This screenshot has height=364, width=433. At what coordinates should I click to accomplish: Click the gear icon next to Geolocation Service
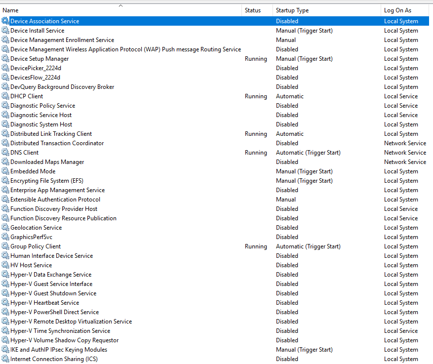point(5,228)
